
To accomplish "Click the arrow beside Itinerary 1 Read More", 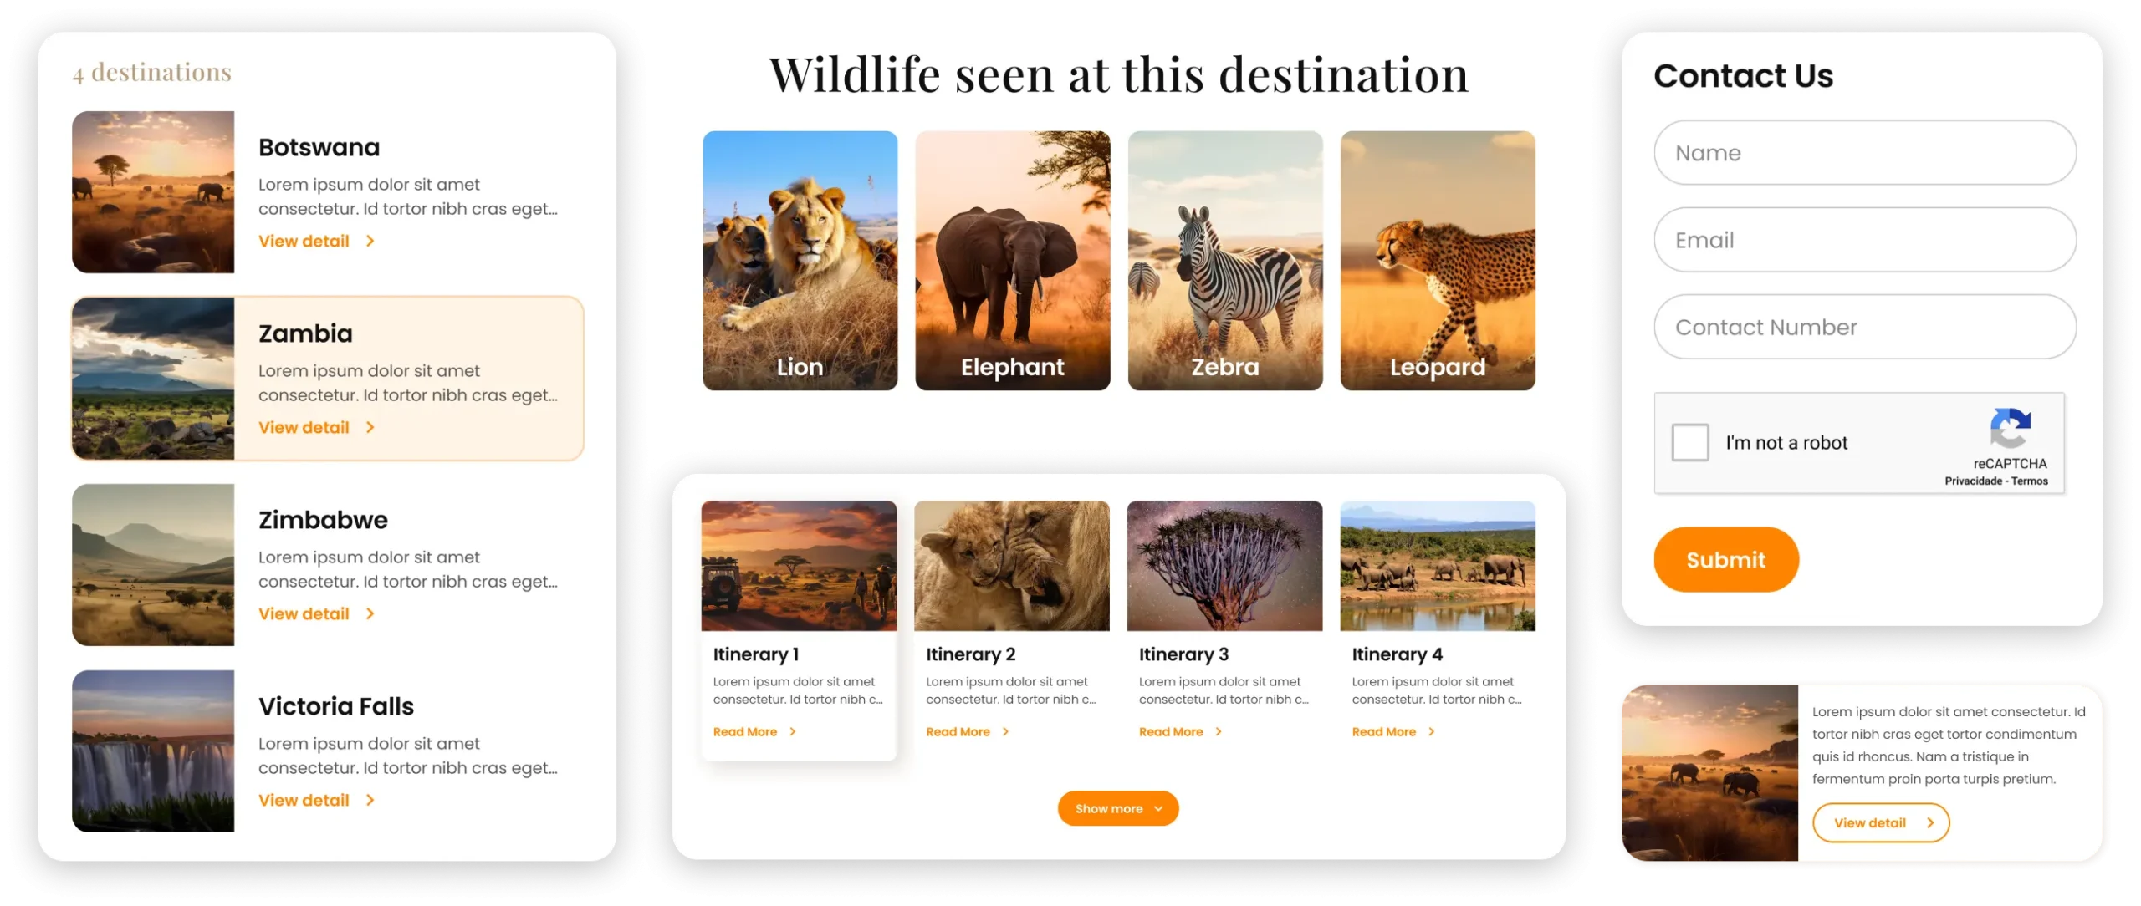I will pos(792,731).
